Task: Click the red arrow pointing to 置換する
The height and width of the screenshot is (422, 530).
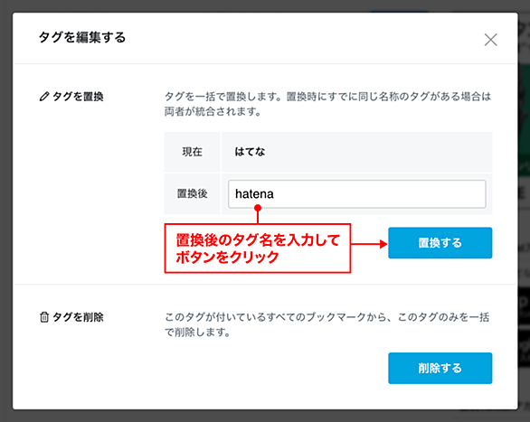Action: [369, 244]
